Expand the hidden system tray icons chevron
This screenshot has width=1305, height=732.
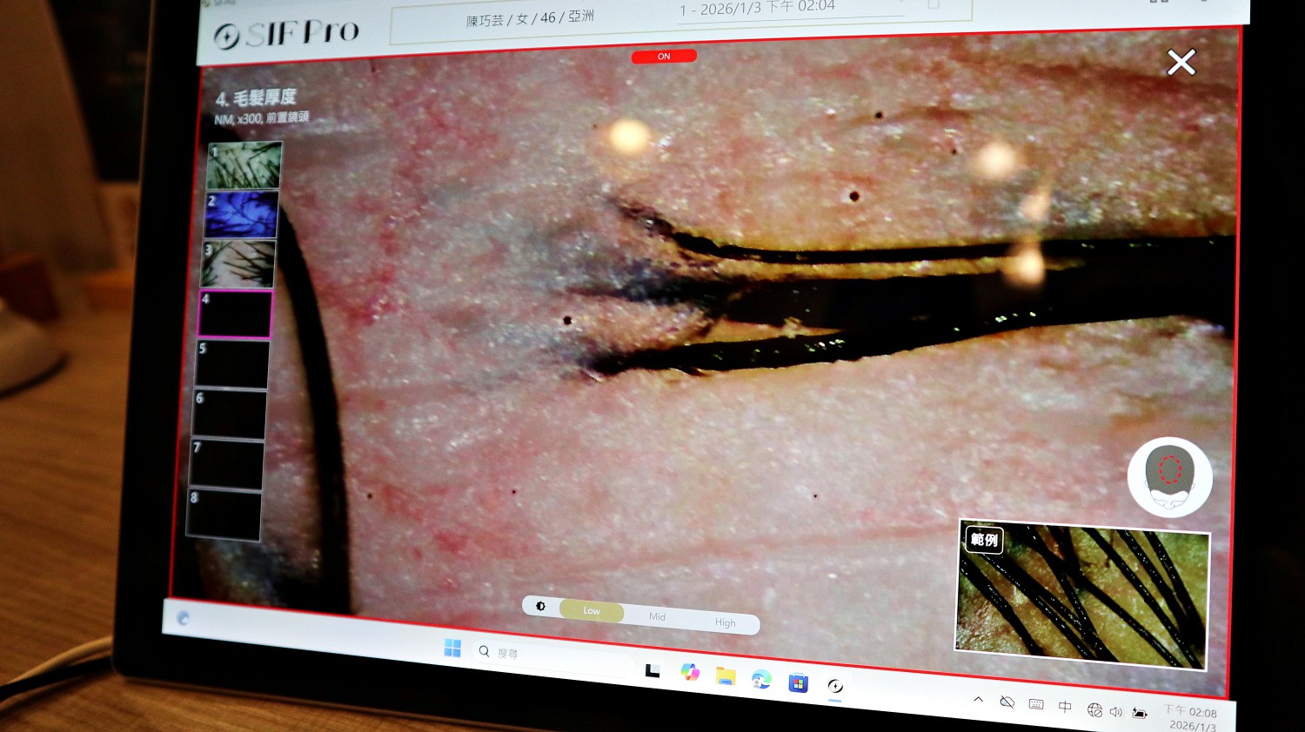pos(978,700)
